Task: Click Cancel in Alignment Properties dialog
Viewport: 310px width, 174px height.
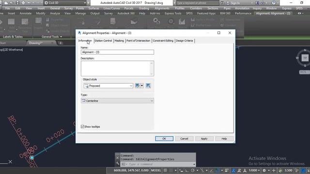Action: [184, 139]
